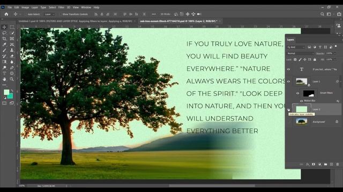Open the search icon at top right
Viewport: 343px width, 192px height.
322,14
